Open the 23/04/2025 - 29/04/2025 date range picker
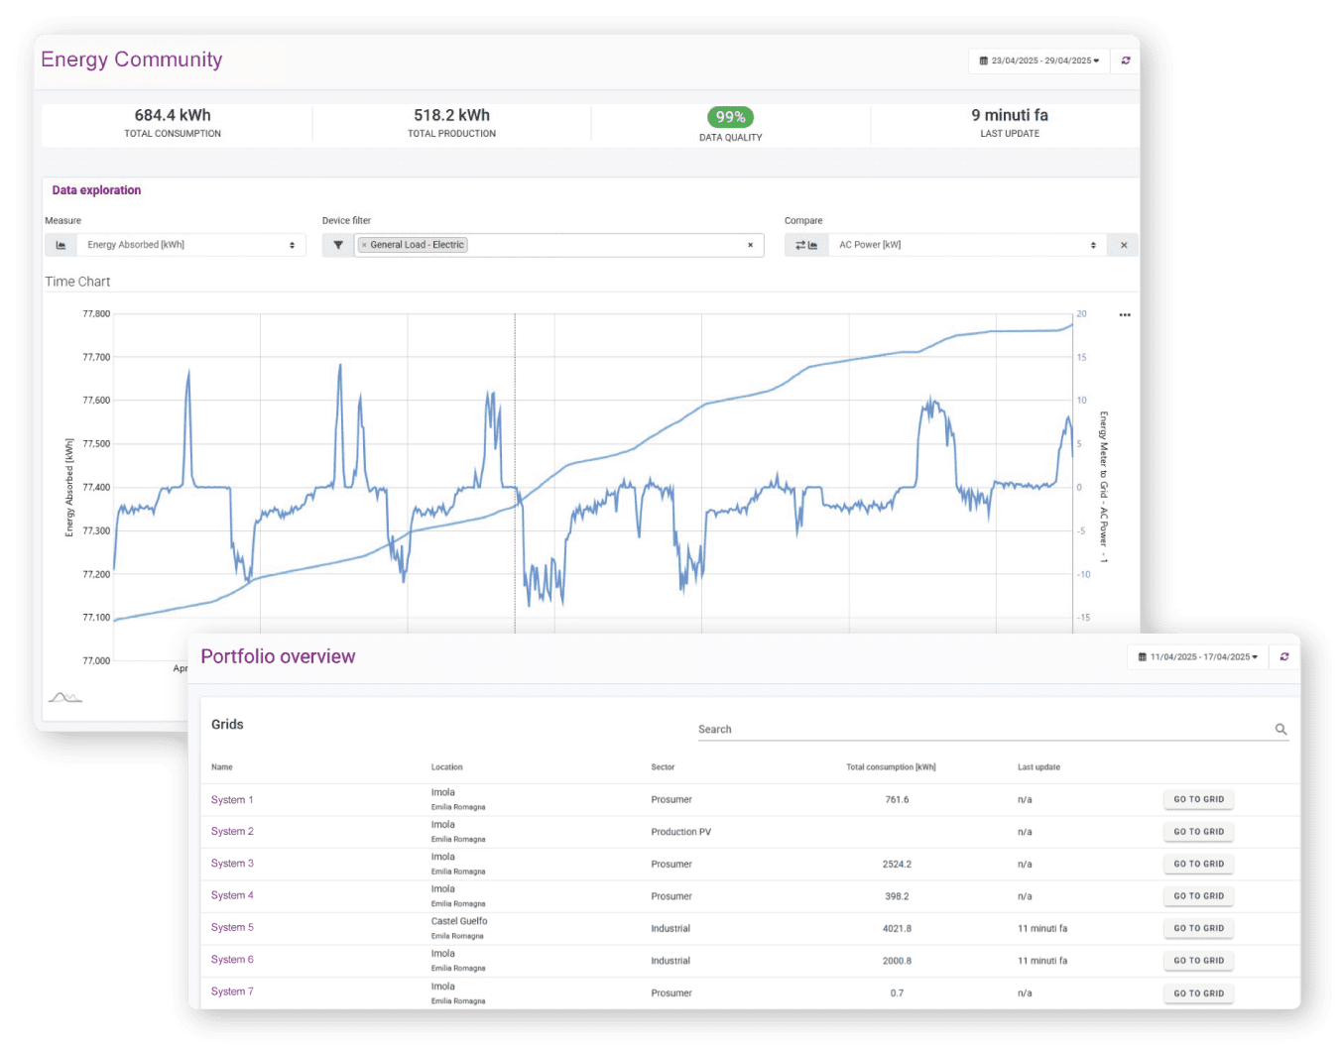This screenshot has height=1048, width=1340. (1038, 60)
